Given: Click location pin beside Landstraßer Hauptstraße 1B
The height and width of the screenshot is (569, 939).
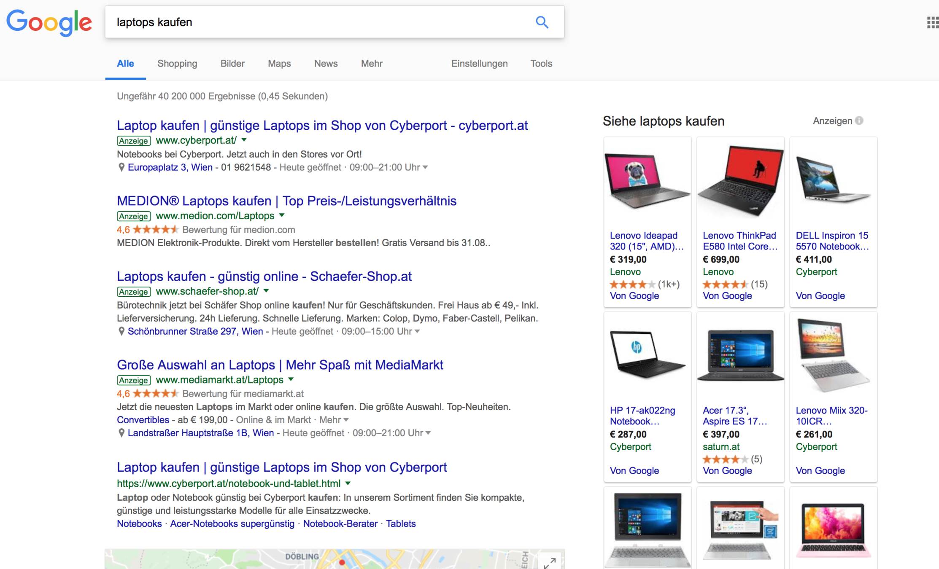Looking at the screenshot, I should (121, 433).
